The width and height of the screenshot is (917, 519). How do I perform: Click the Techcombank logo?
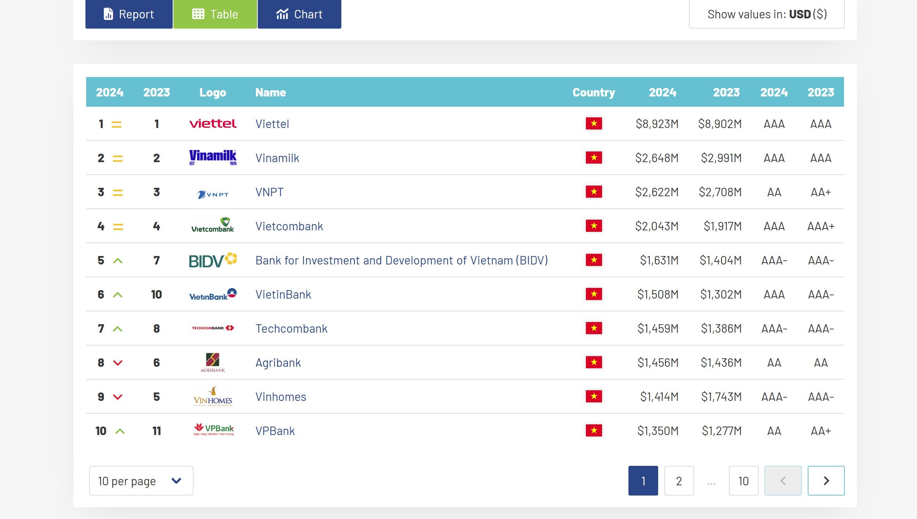[213, 328]
